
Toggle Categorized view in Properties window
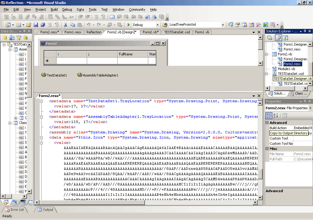coord(269,115)
